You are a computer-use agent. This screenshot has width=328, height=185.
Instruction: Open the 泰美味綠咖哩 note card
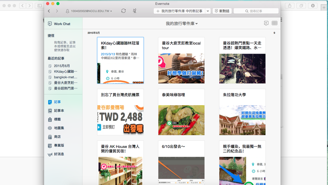point(181,112)
